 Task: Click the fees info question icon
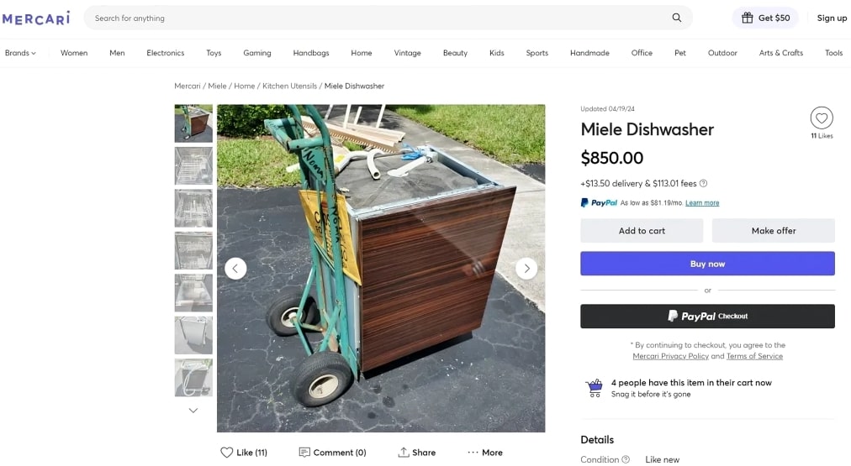click(704, 183)
